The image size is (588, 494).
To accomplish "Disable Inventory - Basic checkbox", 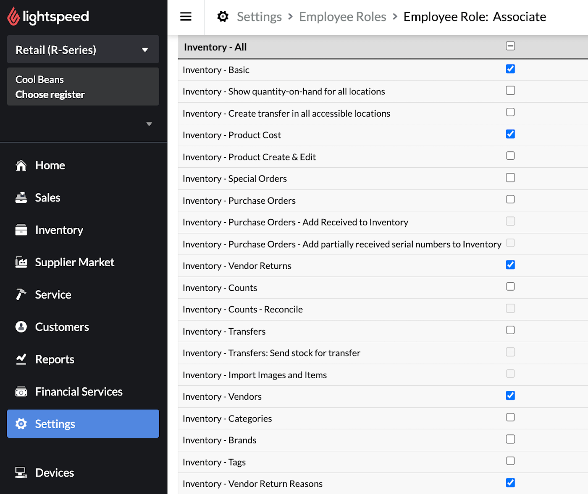I will click(x=510, y=69).
